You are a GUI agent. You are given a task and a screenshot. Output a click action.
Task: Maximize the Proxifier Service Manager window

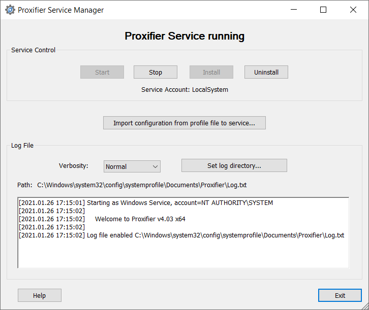[323, 10]
